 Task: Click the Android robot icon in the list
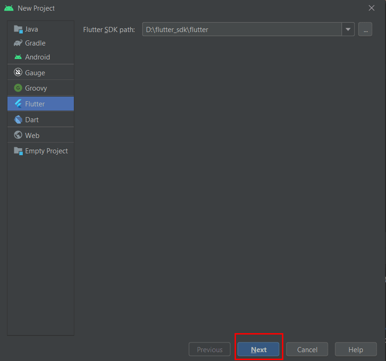(x=18, y=57)
